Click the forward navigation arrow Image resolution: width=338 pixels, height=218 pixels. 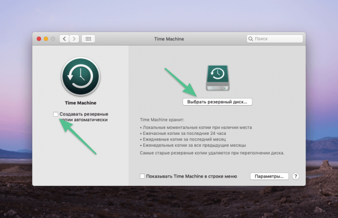pyautogui.click(x=74, y=39)
